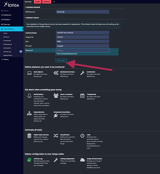This screenshot has height=174, width=160.
Task: Open Scheduled Downtimes plug icon
Action: (x=56, y=116)
